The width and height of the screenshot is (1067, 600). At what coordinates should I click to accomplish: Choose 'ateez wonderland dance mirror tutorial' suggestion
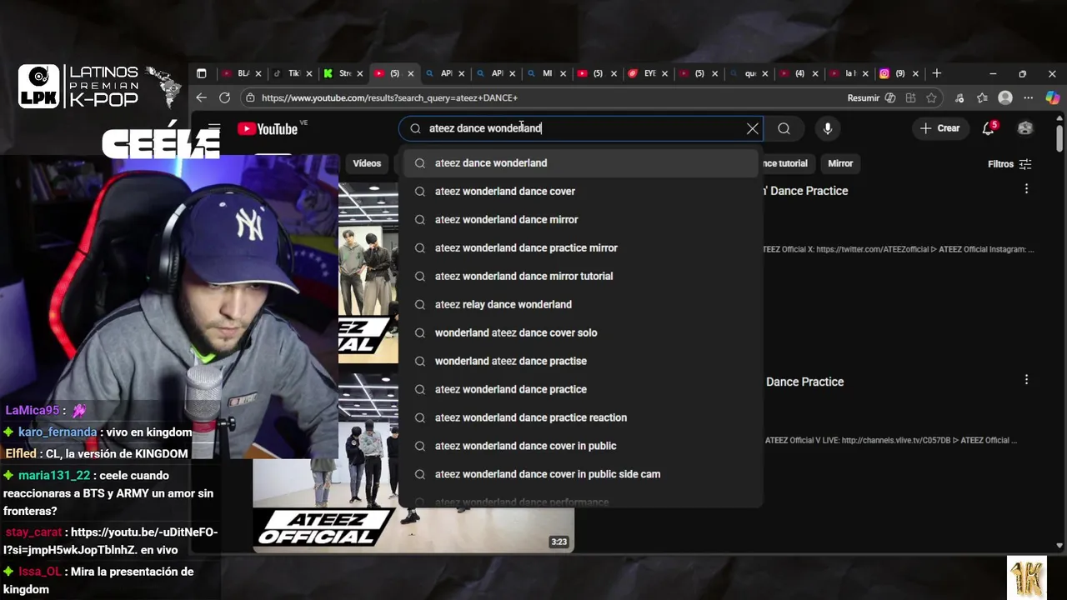(580, 277)
